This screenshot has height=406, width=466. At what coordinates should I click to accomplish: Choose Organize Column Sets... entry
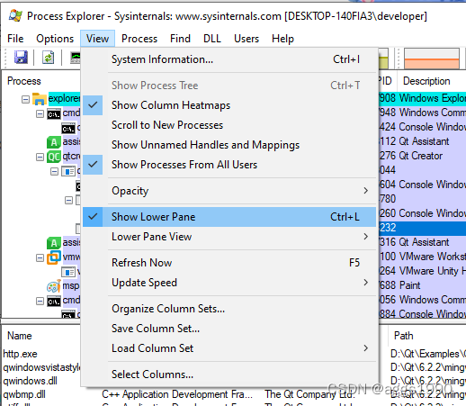tap(229, 309)
